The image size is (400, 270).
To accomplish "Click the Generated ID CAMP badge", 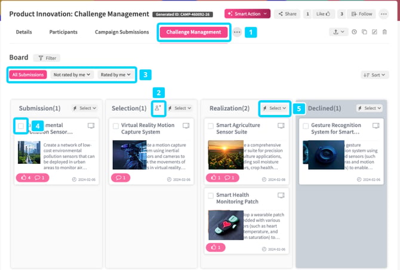I will 183,14.
